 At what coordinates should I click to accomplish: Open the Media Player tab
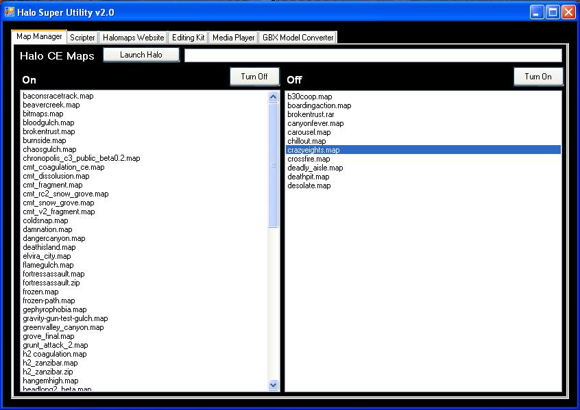click(x=233, y=38)
